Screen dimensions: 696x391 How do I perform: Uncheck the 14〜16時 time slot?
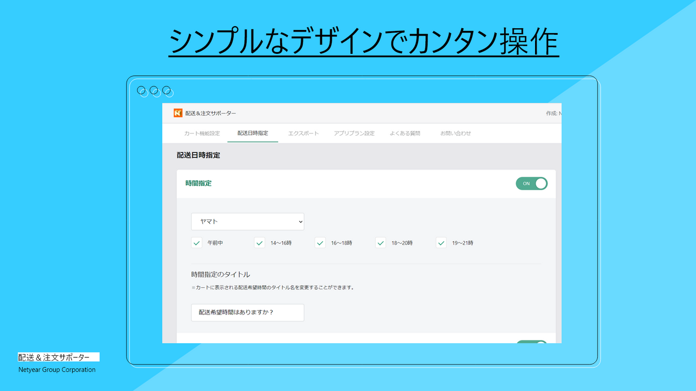259,243
